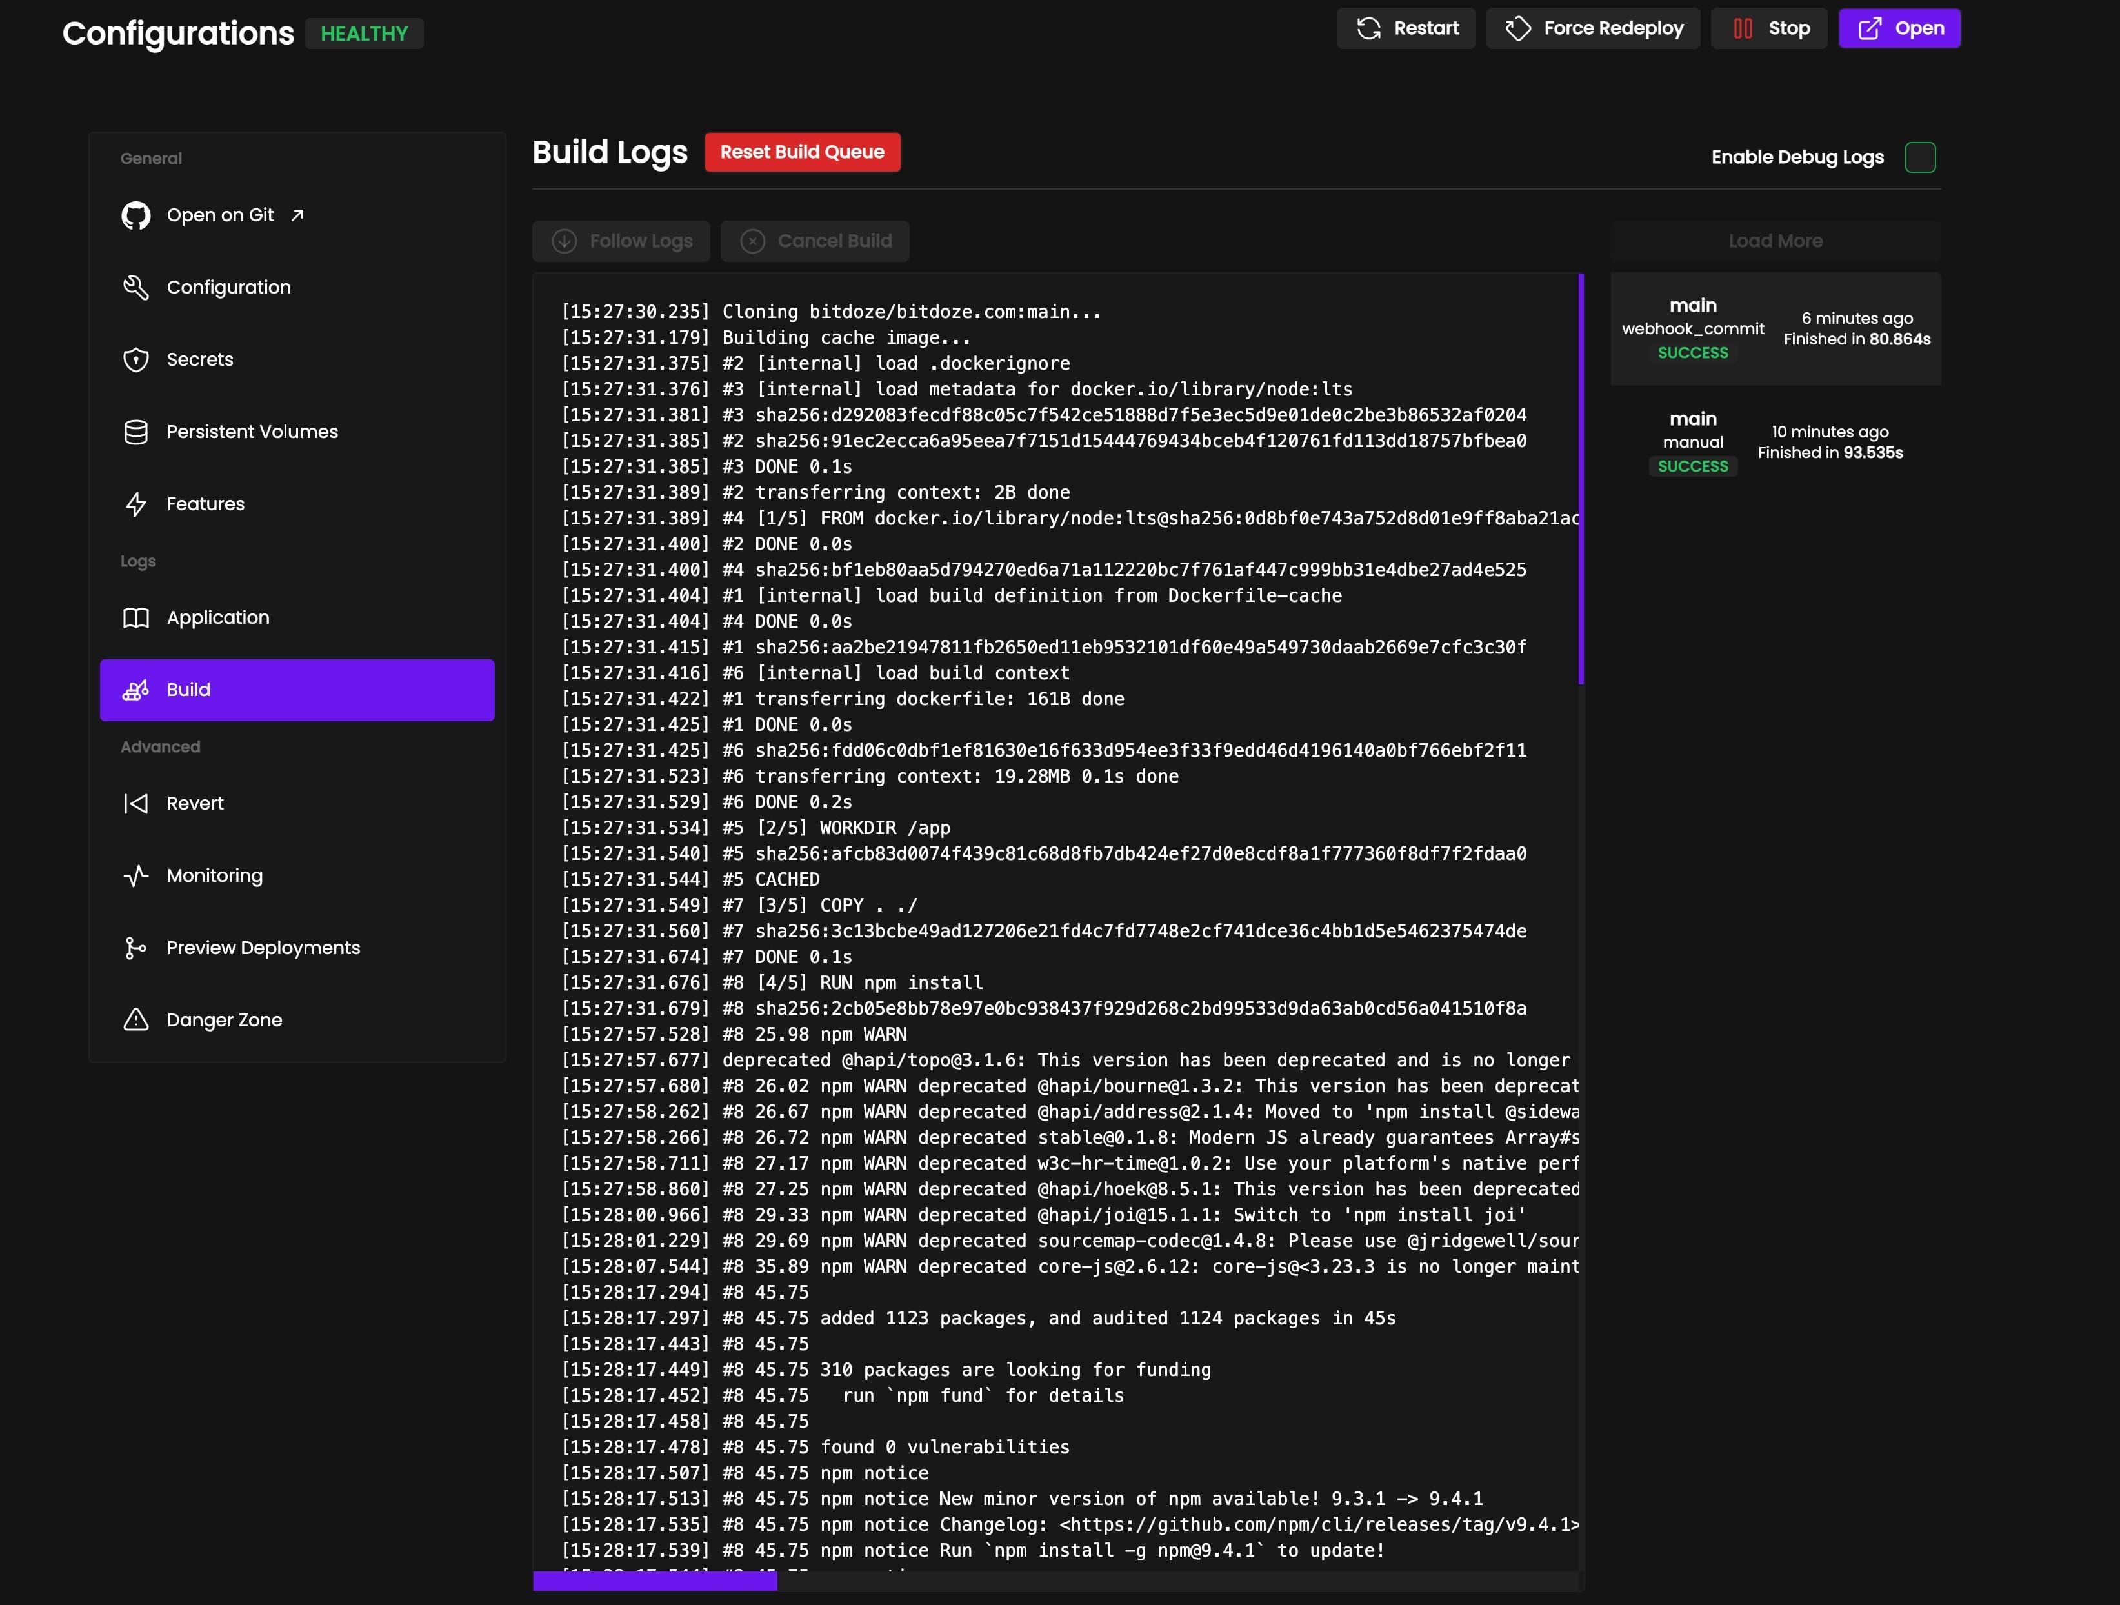Select the Features lightning bolt icon
This screenshot has width=2120, height=1605.
136,503
